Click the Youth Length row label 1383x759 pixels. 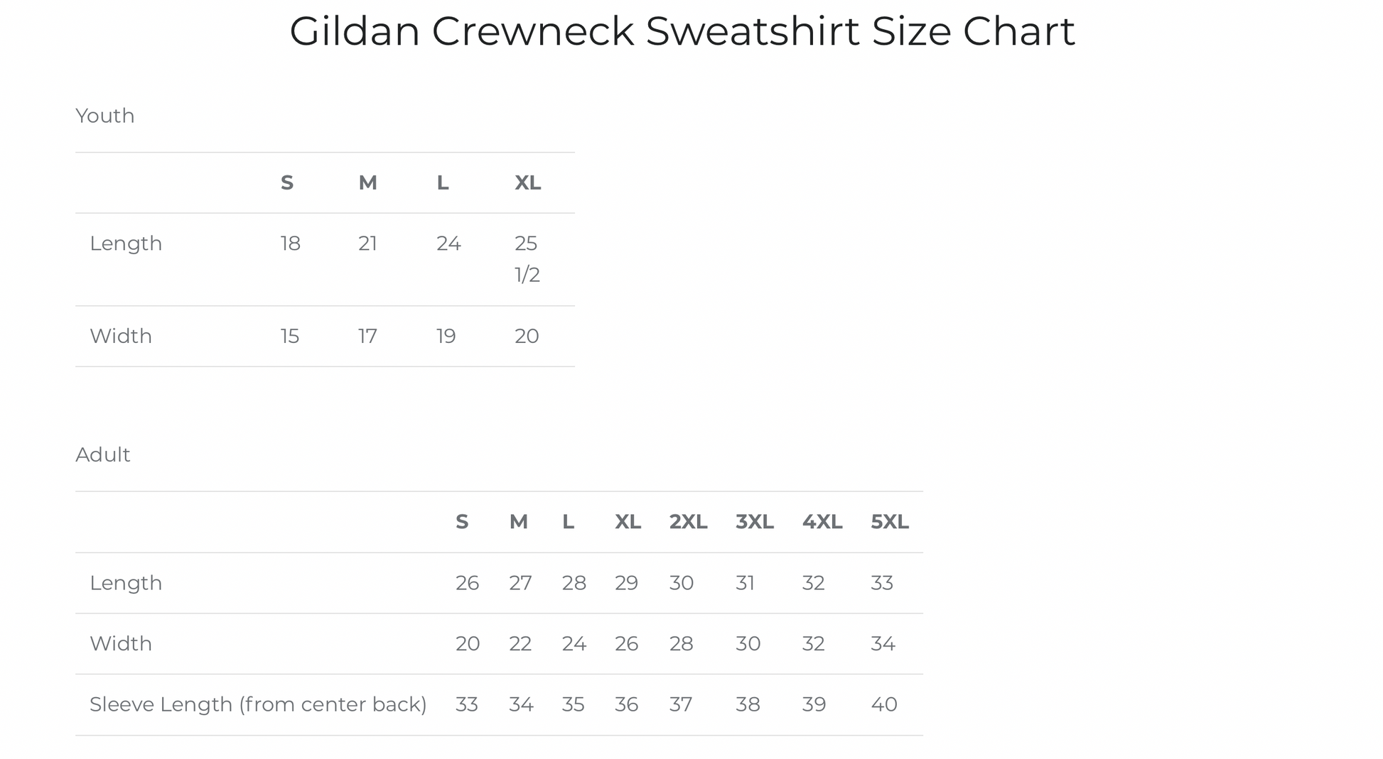point(126,244)
